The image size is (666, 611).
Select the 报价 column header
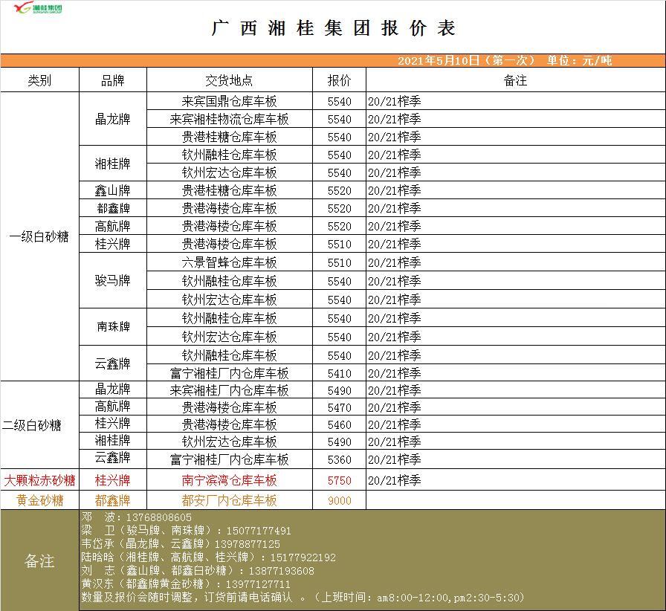[339, 80]
